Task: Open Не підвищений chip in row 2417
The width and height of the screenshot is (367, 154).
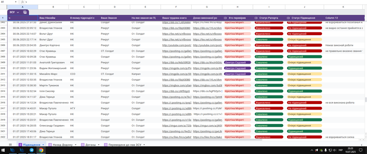Action: tap(304, 109)
